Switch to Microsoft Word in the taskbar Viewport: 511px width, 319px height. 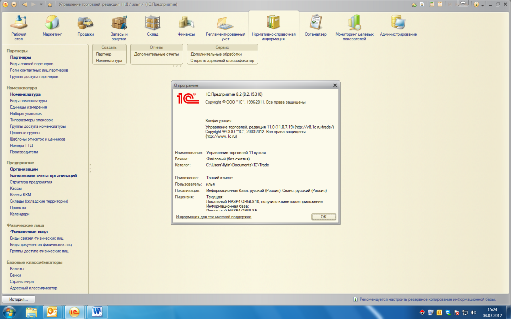pyautogui.click(x=97, y=312)
